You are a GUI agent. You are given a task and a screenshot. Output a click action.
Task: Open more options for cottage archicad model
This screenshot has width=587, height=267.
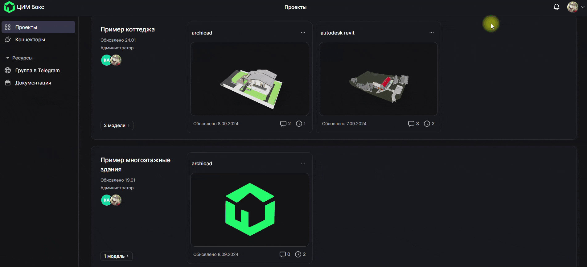(x=303, y=32)
